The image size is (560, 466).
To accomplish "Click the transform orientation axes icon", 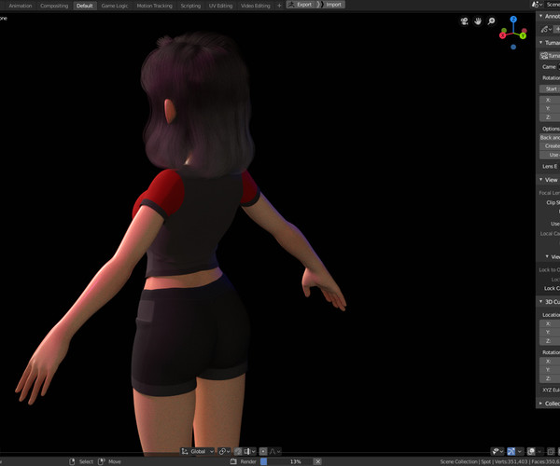I will click(x=184, y=452).
